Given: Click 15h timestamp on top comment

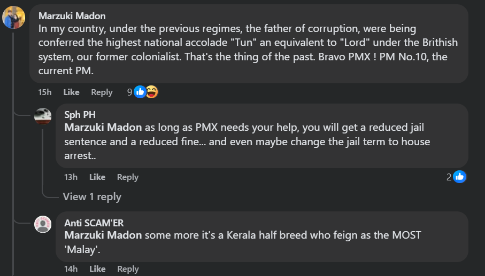Looking at the screenshot, I should click(x=45, y=92).
